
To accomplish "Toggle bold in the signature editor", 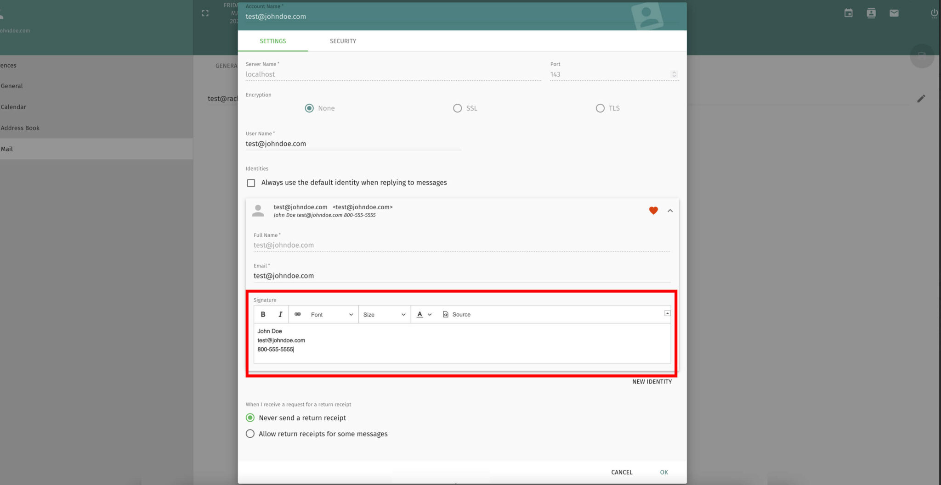I will point(263,314).
